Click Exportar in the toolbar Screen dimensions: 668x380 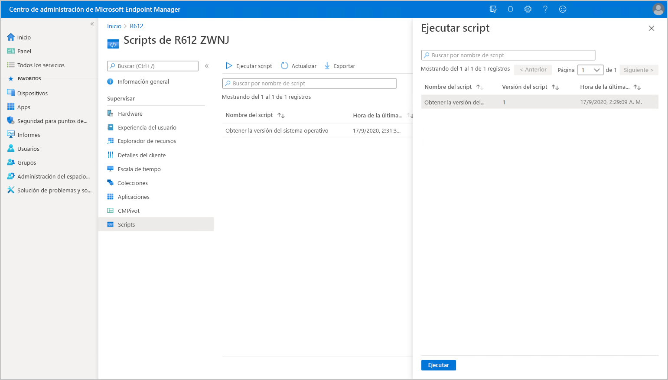(340, 66)
